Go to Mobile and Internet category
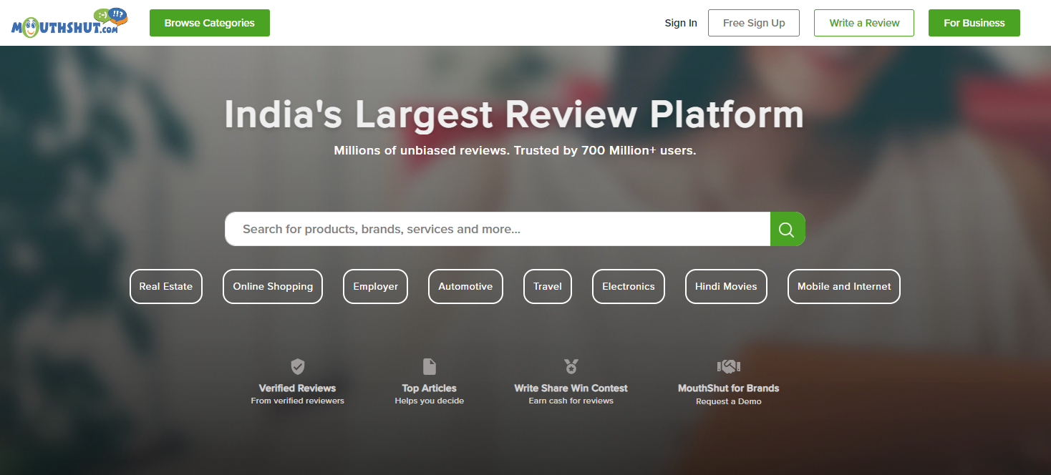Viewport: 1051px width, 475px height. (844, 286)
